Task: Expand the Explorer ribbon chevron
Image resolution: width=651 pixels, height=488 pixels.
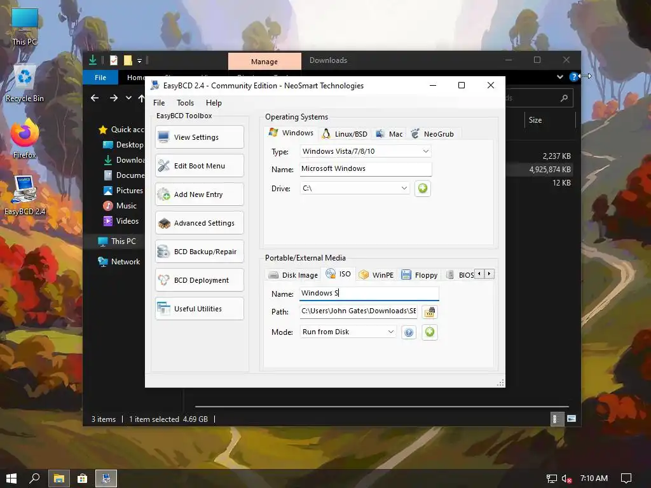Action: (560, 77)
